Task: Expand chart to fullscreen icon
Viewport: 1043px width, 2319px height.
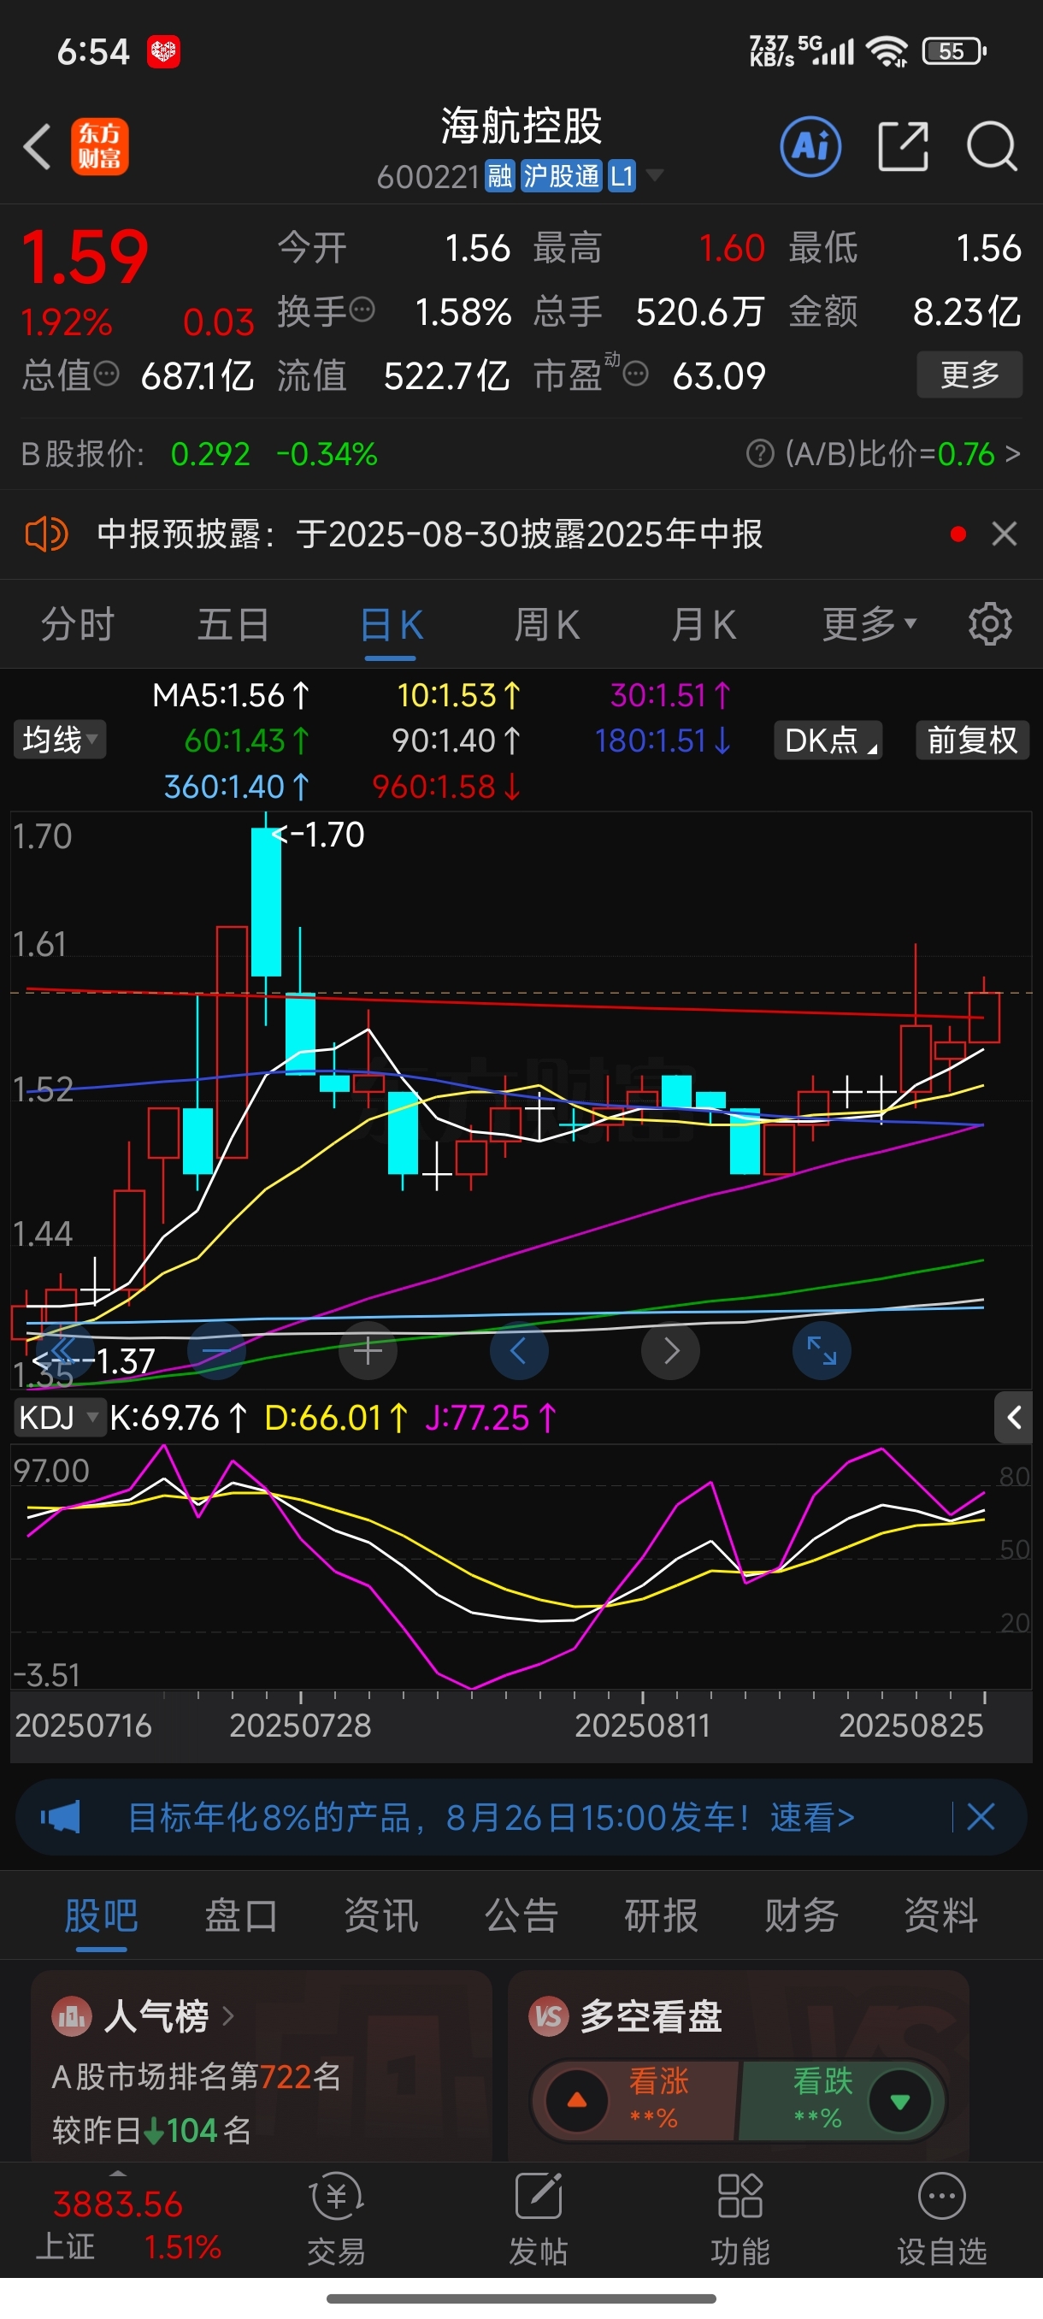Action: pyautogui.click(x=822, y=1351)
